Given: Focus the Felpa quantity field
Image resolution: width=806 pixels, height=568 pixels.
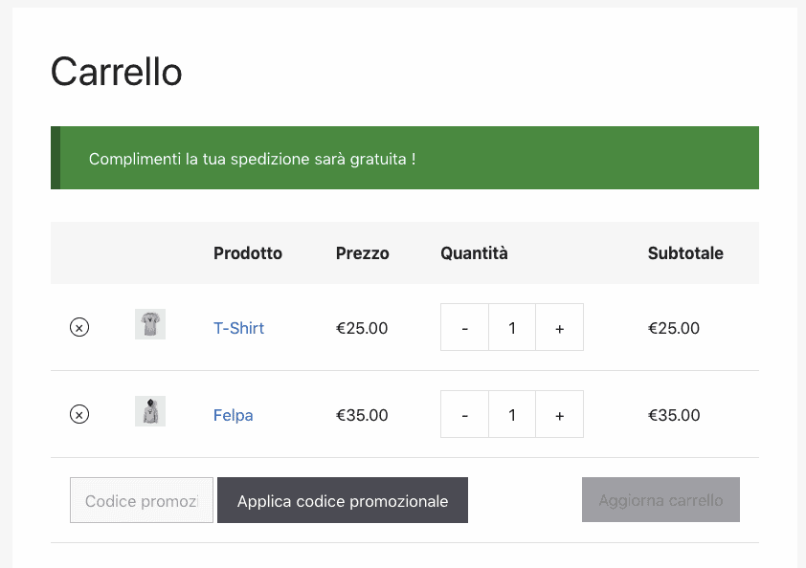Looking at the screenshot, I should pyautogui.click(x=512, y=414).
